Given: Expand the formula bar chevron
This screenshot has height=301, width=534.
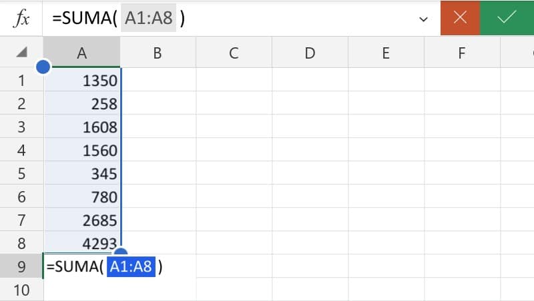Looking at the screenshot, I should pyautogui.click(x=423, y=19).
